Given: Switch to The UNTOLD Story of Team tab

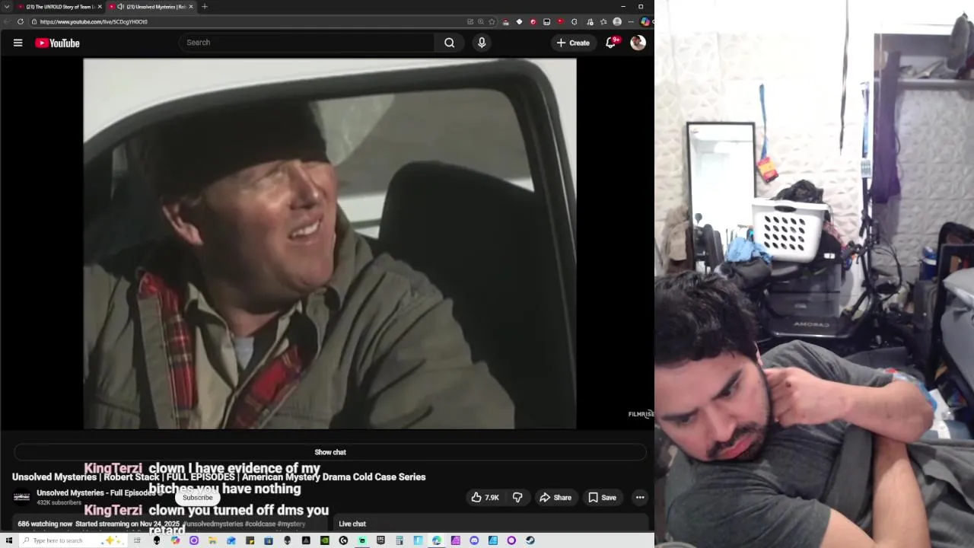Looking at the screenshot, I should coord(59,6).
